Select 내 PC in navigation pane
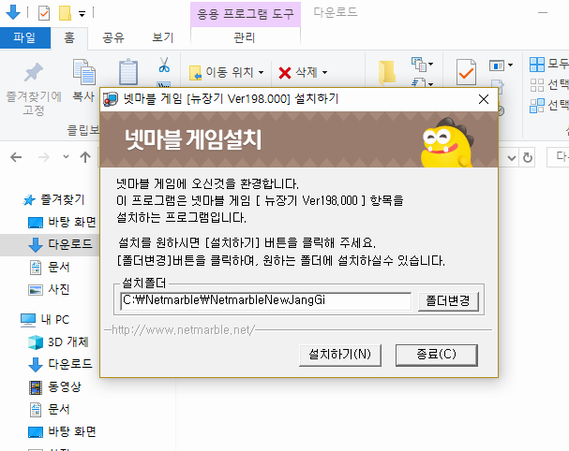Image resolution: width=569 pixels, height=451 pixels. pyautogui.click(x=55, y=319)
